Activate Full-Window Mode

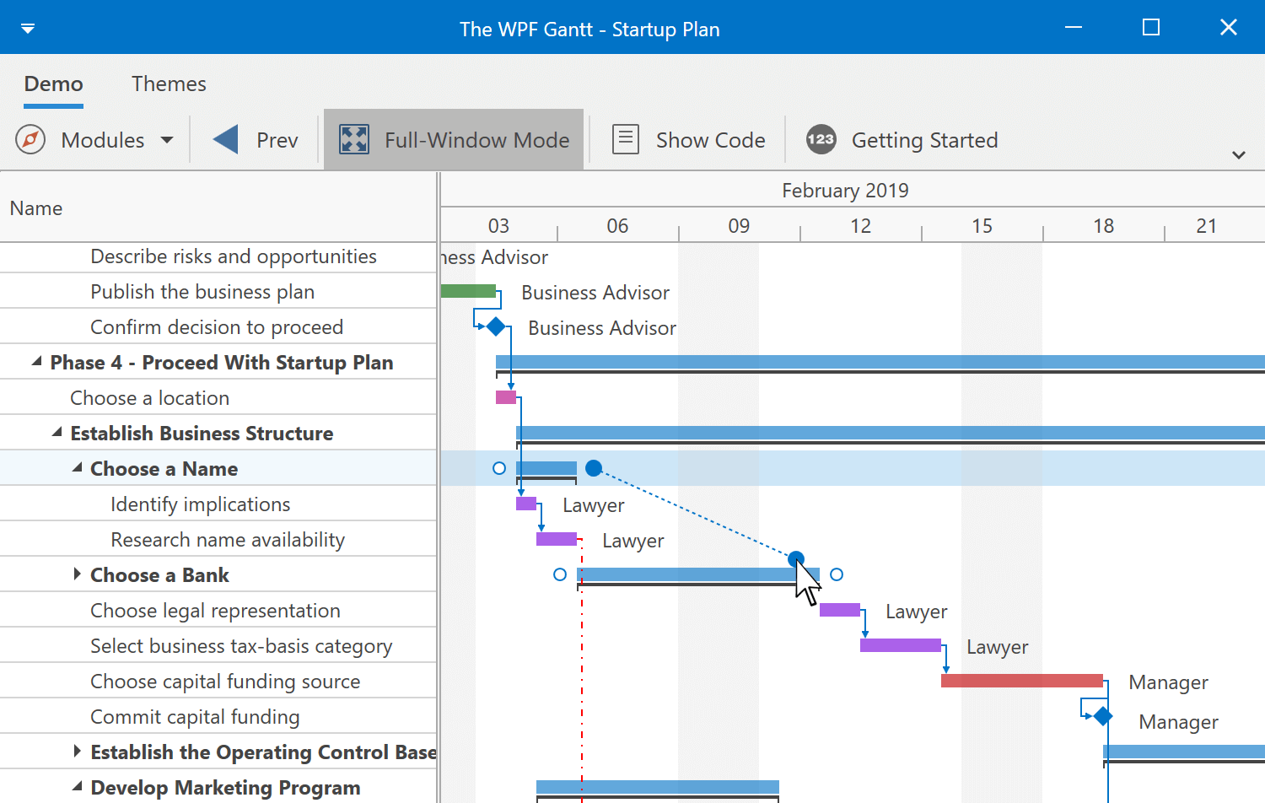tap(453, 139)
